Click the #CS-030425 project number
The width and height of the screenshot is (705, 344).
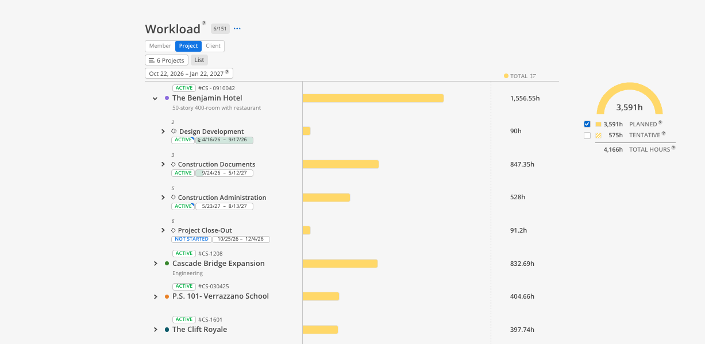[214, 287]
